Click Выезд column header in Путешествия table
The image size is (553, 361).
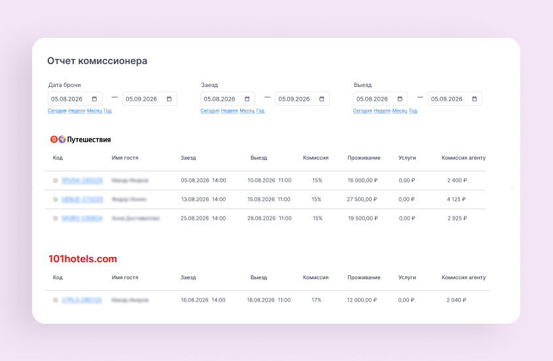pyautogui.click(x=259, y=158)
